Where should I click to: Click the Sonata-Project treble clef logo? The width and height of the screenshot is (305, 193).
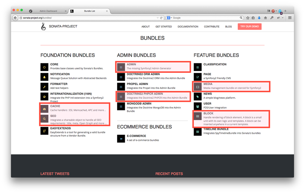pyautogui.click(x=43, y=27)
